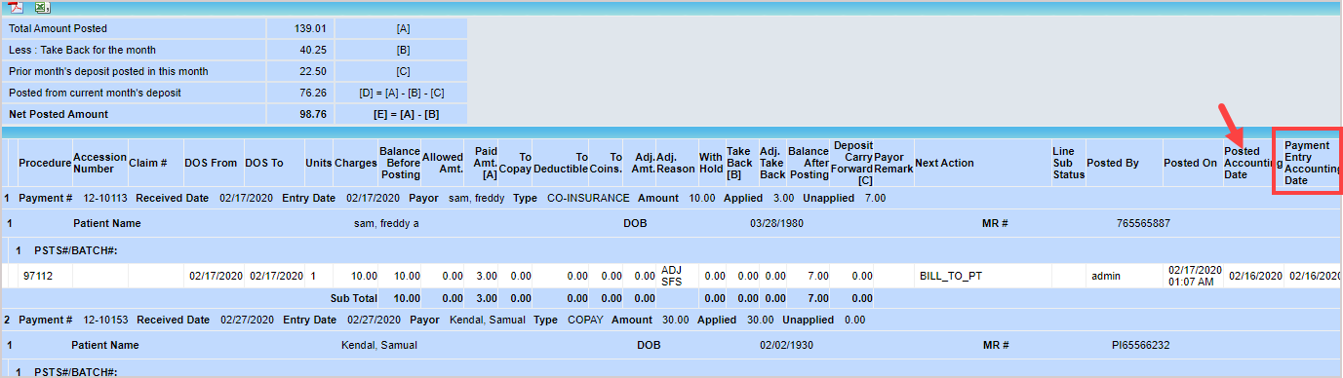Select the 02/17/2020 01:07 AM posted on cell
The width and height of the screenshot is (1343, 378).
pyautogui.click(x=1195, y=276)
